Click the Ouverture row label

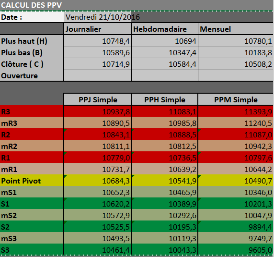point(19,76)
